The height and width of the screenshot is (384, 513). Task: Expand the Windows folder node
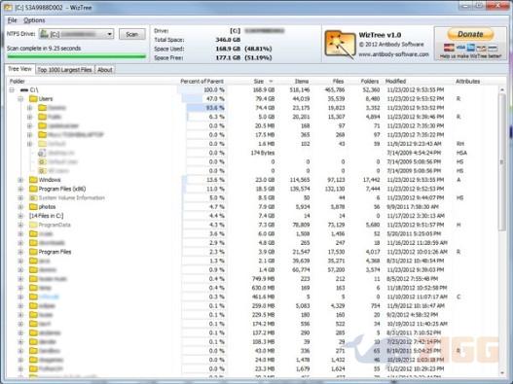[x=20, y=180]
